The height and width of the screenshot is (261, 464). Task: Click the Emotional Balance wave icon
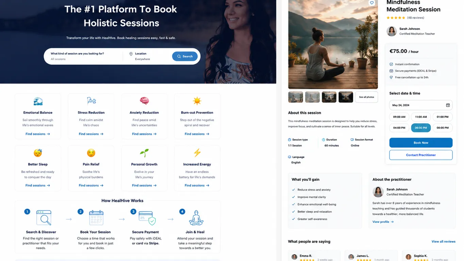pyautogui.click(x=38, y=101)
